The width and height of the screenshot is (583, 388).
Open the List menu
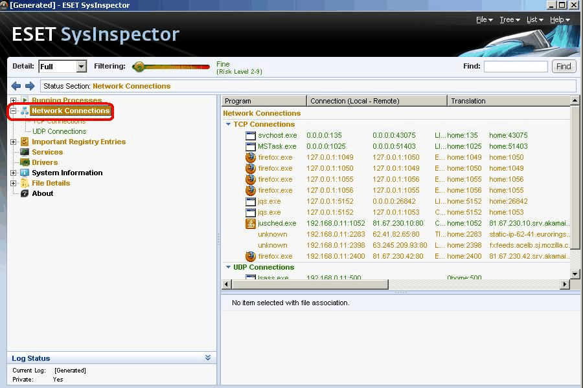(x=534, y=19)
